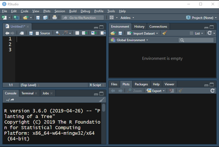
Task: Open the Session menu
Action: tap(59, 11)
